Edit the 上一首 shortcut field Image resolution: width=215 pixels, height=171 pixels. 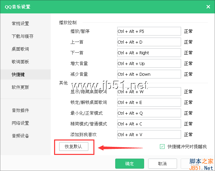[149, 42]
